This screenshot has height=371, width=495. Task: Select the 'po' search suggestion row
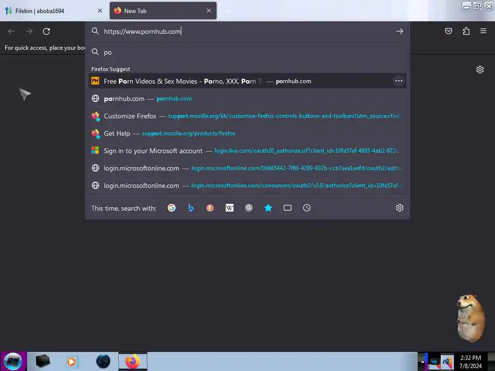[x=247, y=52]
